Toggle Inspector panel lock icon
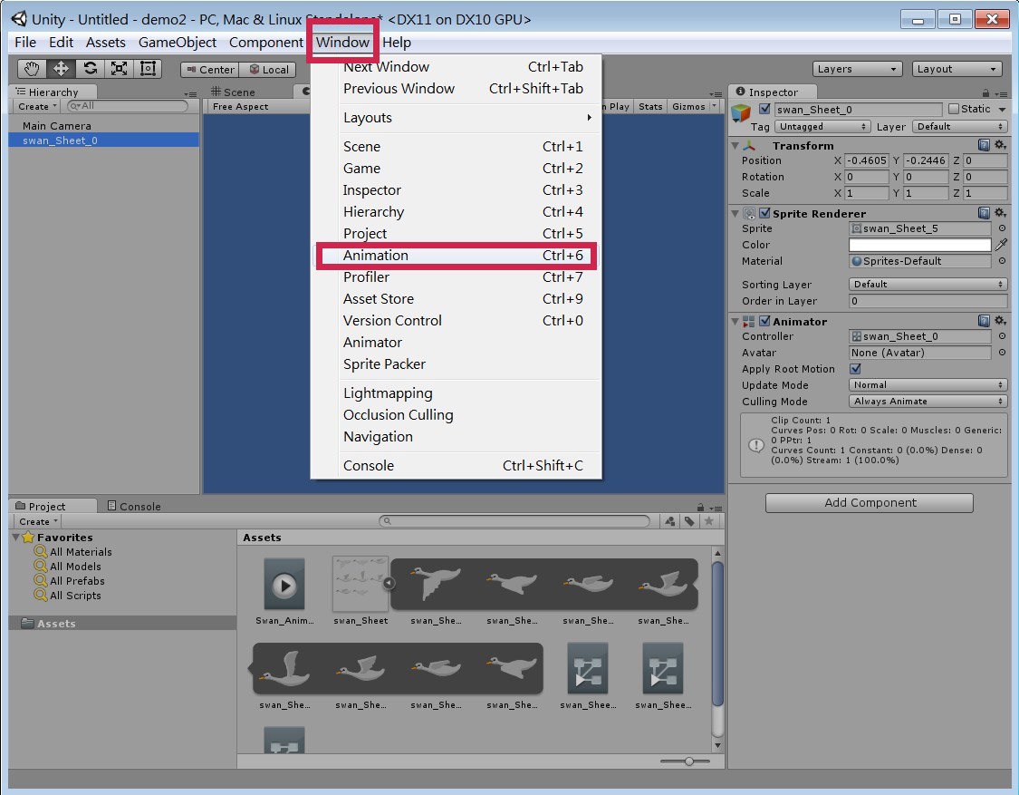The width and height of the screenshot is (1019, 795). [985, 92]
